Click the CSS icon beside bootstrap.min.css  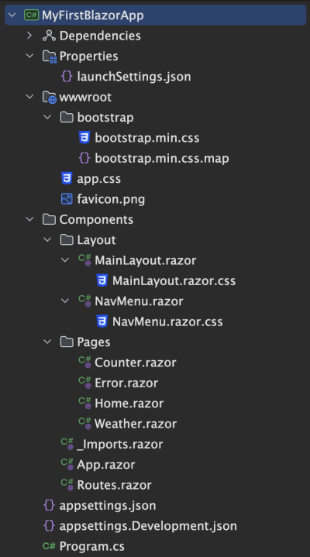pos(84,138)
